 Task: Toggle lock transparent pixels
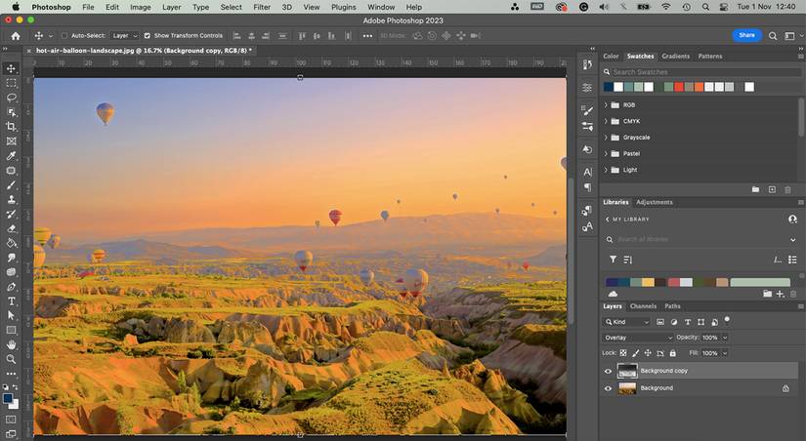[623, 353]
